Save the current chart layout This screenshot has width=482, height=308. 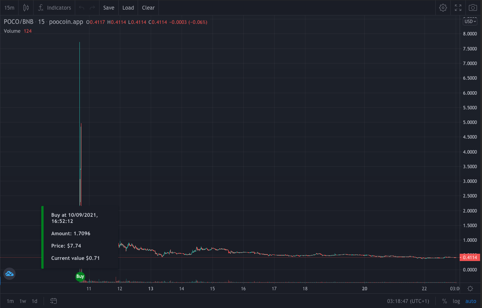click(x=109, y=8)
